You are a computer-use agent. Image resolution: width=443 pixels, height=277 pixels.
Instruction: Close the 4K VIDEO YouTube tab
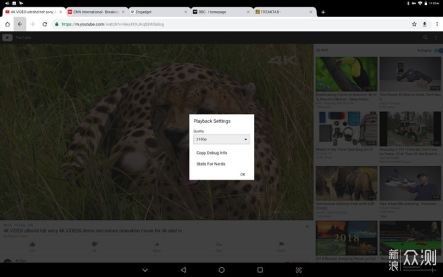(60, 12)
